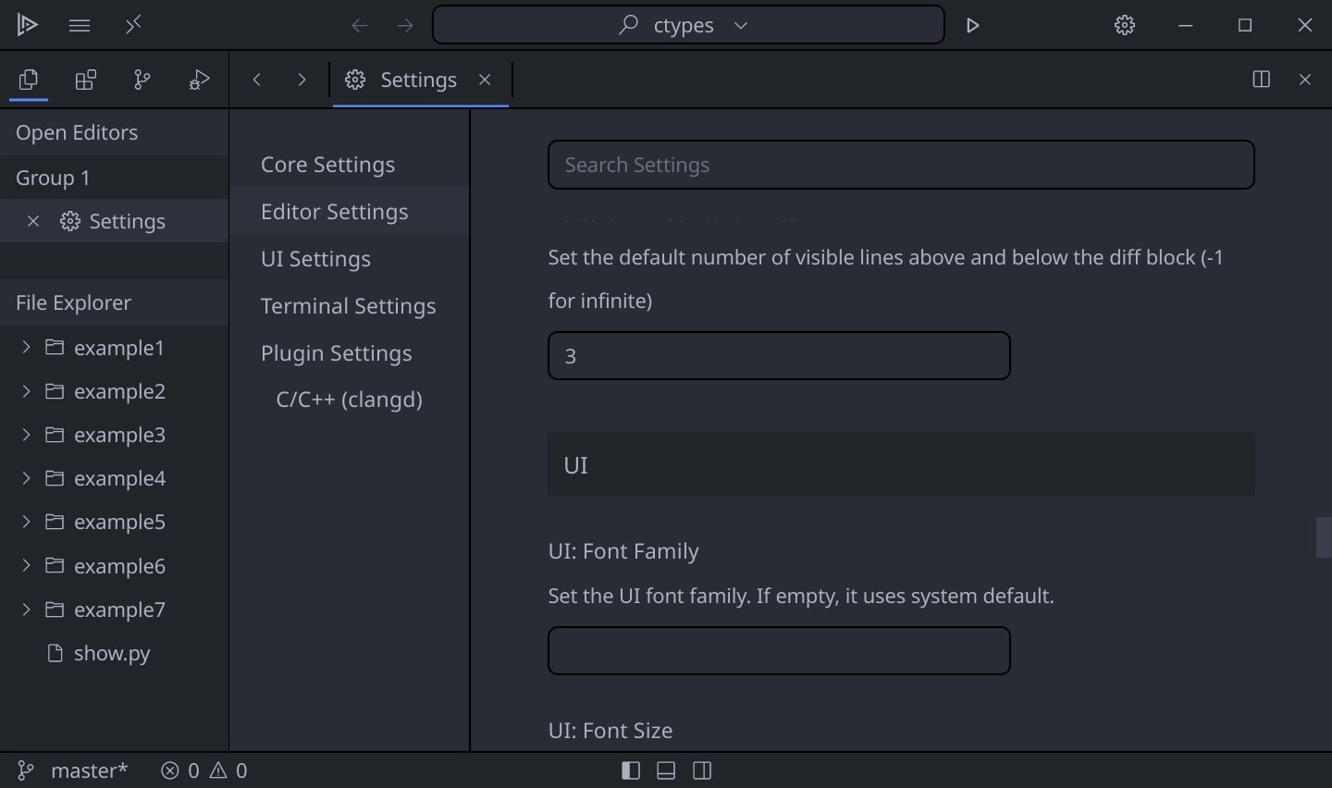Screen dimensions: 1332x788
Task: Open the settings gear in title bar
Action: pyautogui.click(x=1125, y=26)
